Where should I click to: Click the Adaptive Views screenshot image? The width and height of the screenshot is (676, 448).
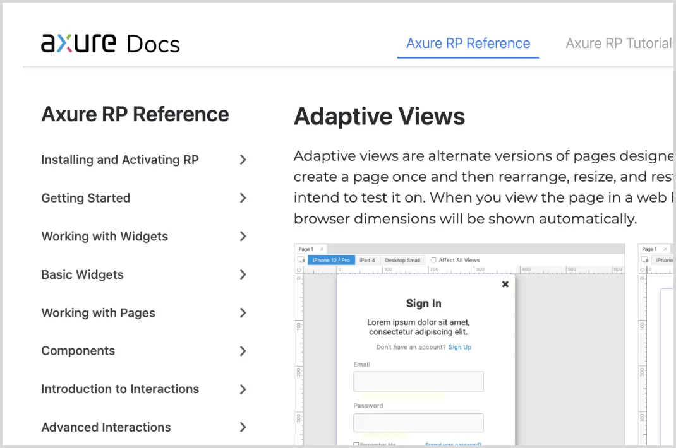[x=459, y=344]
